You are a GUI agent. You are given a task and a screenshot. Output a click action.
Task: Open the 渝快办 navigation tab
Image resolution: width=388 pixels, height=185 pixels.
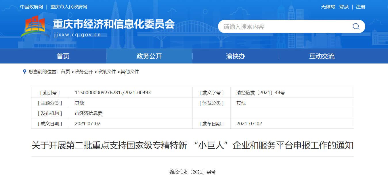(236, 56)
